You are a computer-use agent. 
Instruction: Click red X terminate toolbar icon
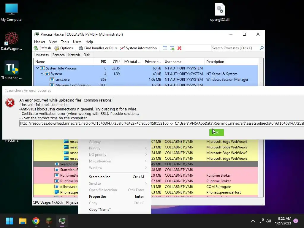click(179, 48)
